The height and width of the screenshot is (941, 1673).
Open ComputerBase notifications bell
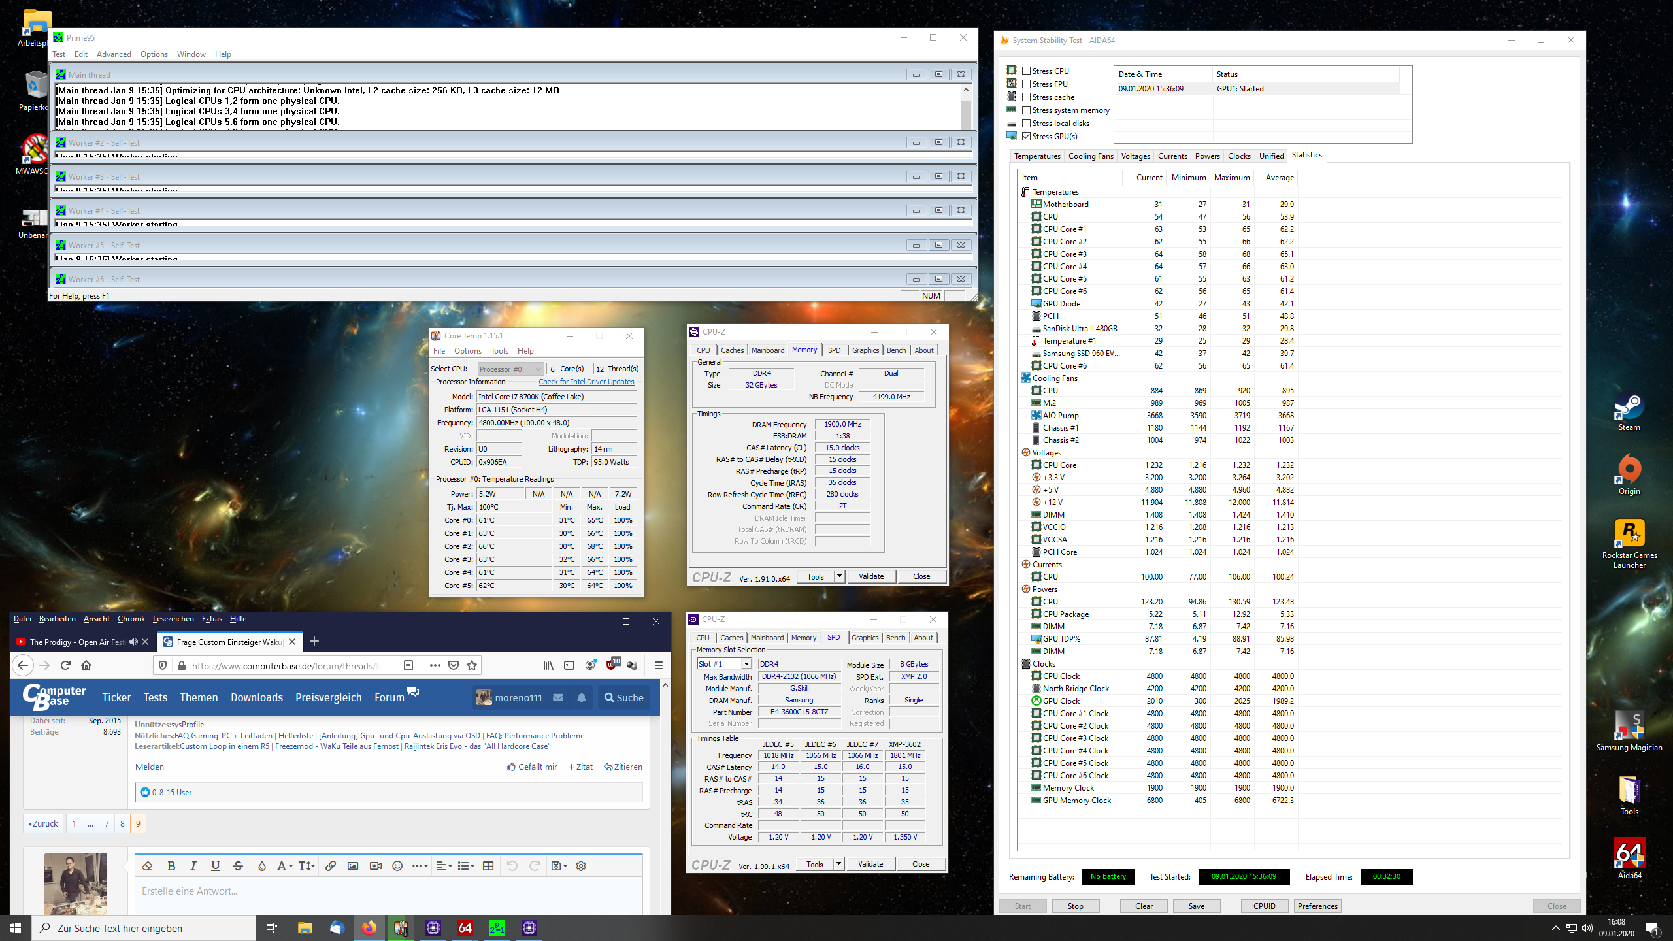click(x=582, y=697)
